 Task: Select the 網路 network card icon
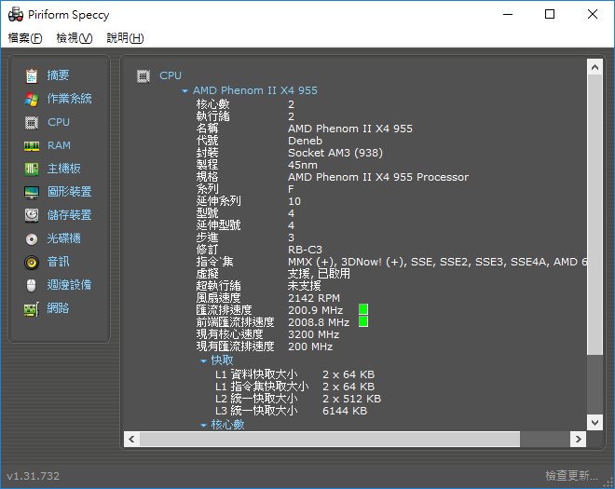(32, 309)
